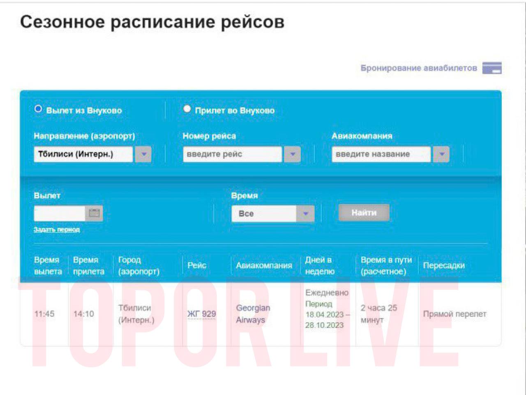
Task: Click the 'Время вылета' column header
Action: click(x=48, y=265)
